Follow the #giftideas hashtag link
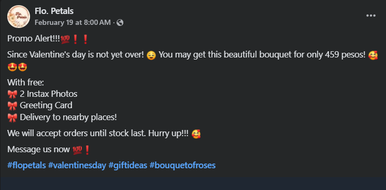Image resolution: width=386 pixels, height=190 pixels. 128,165
